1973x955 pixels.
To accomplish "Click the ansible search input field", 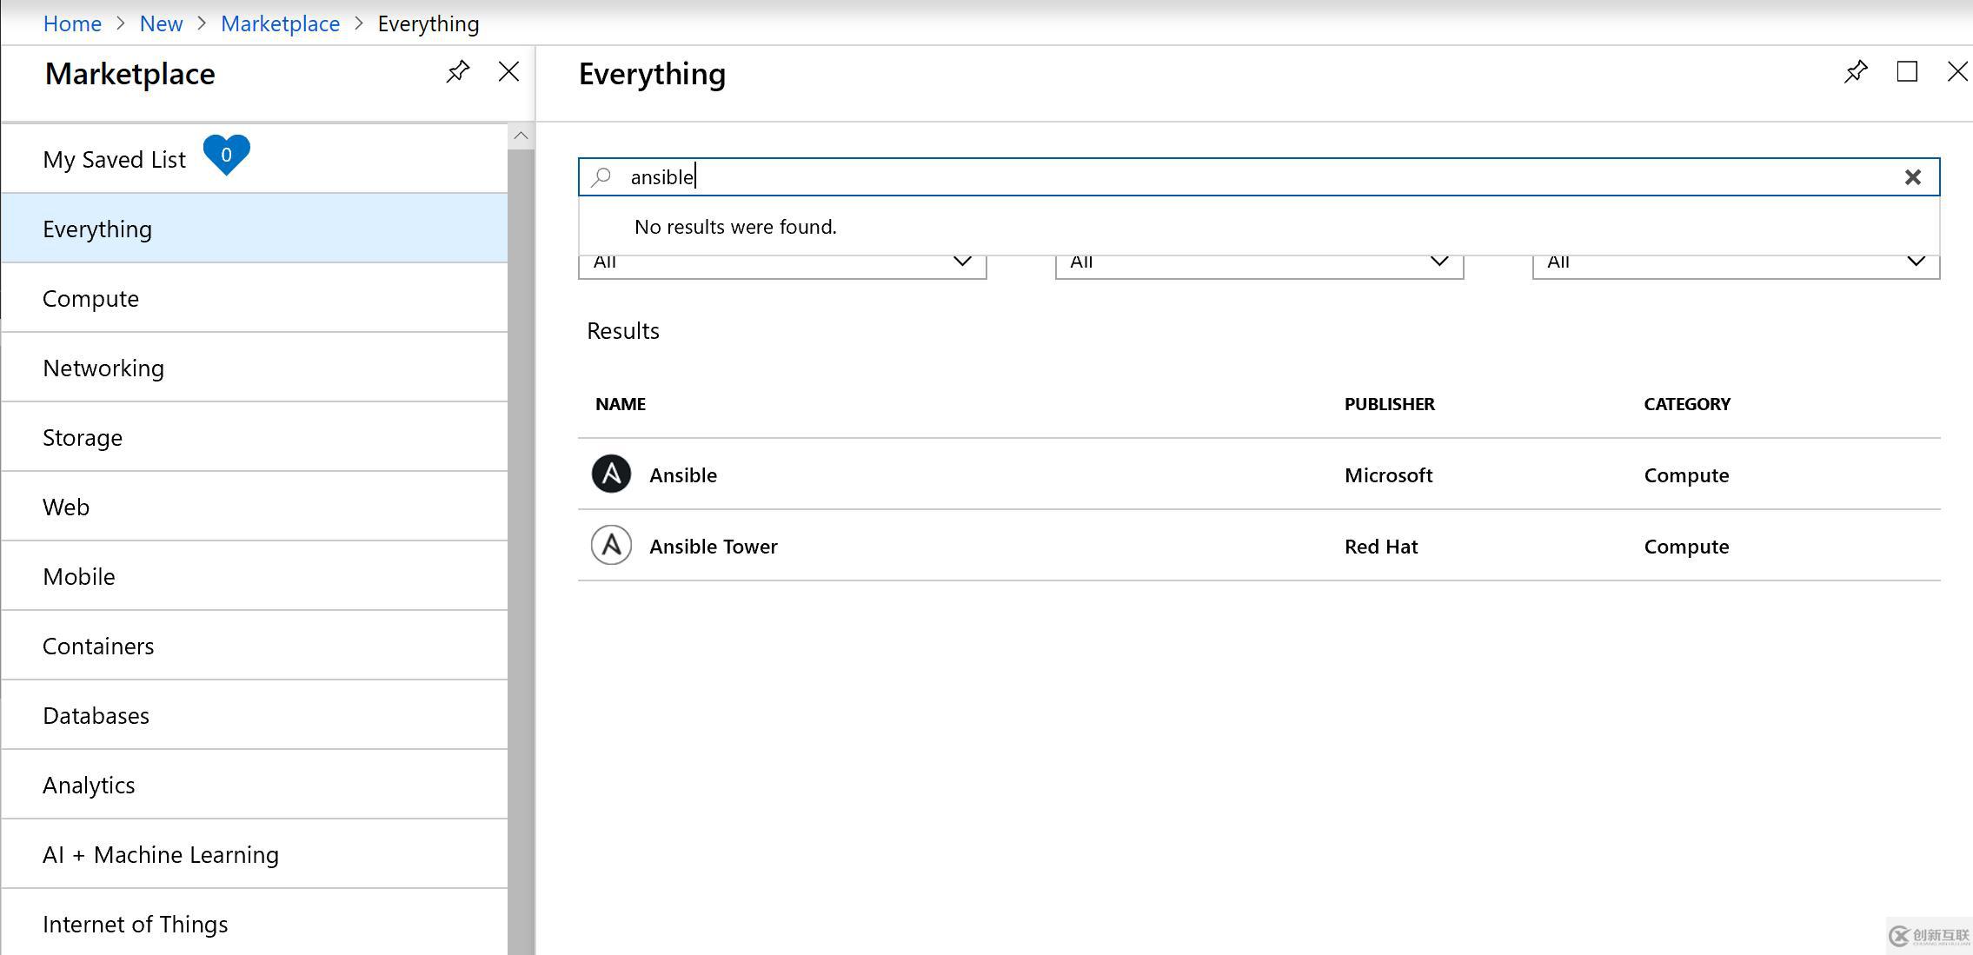I will (1257, 176).
